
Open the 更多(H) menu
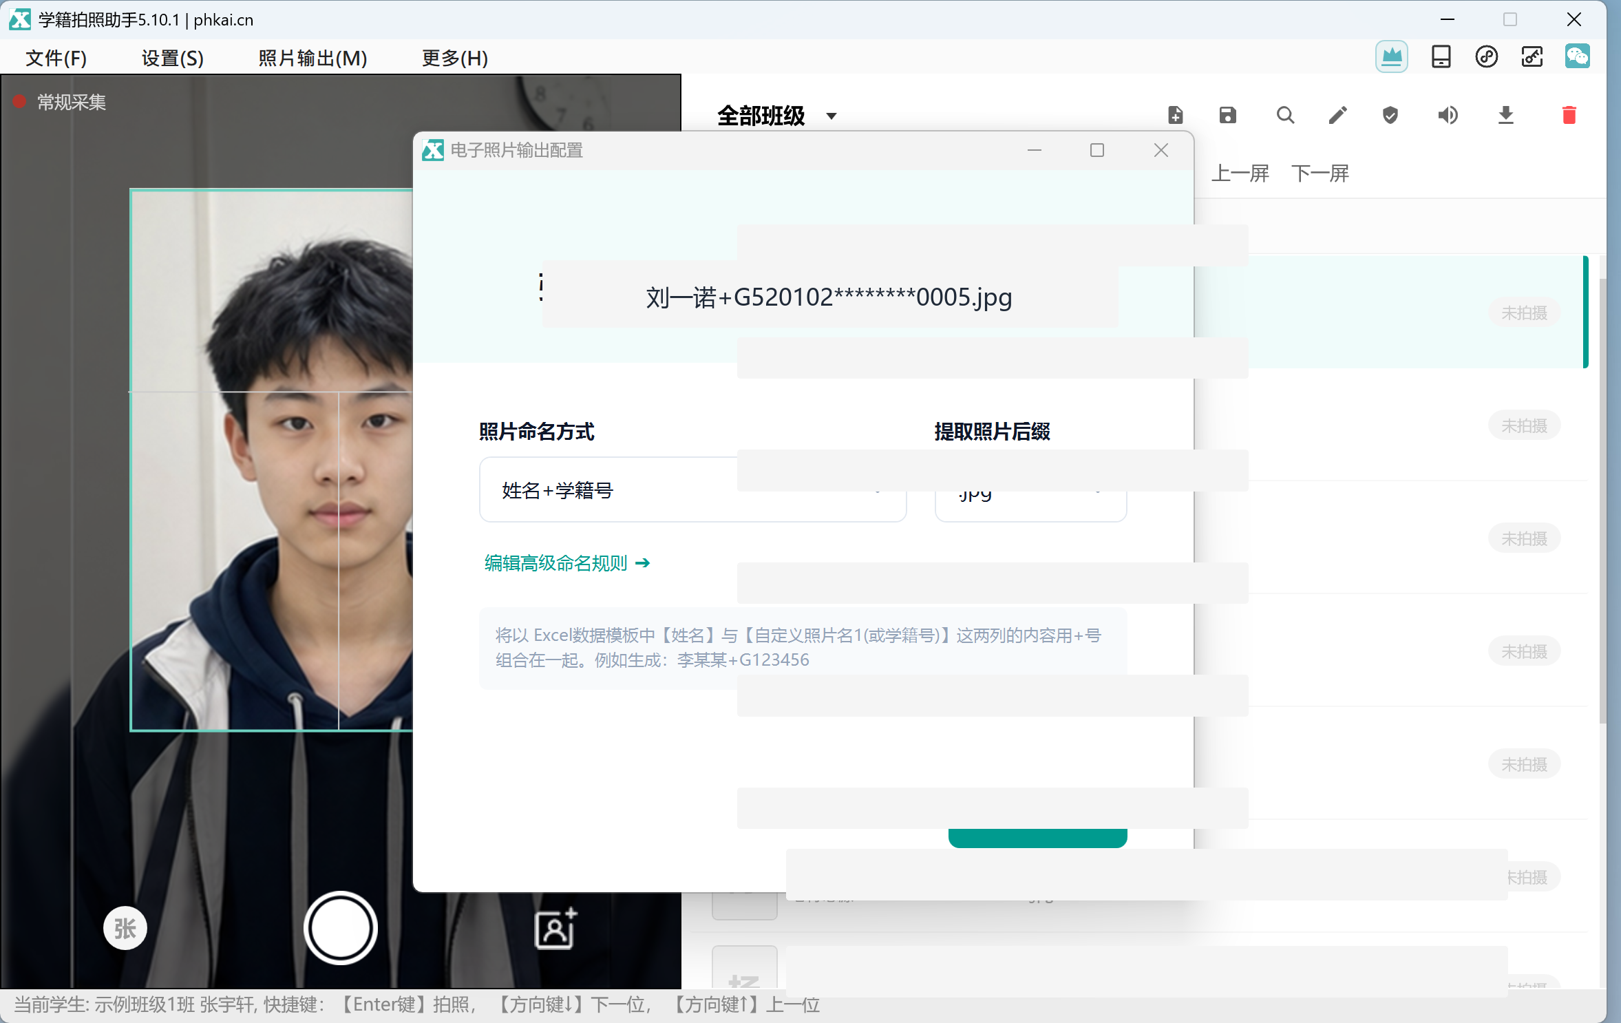pos(455,58)
